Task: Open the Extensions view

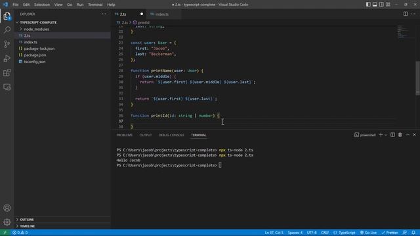Action: coord(7,73)
